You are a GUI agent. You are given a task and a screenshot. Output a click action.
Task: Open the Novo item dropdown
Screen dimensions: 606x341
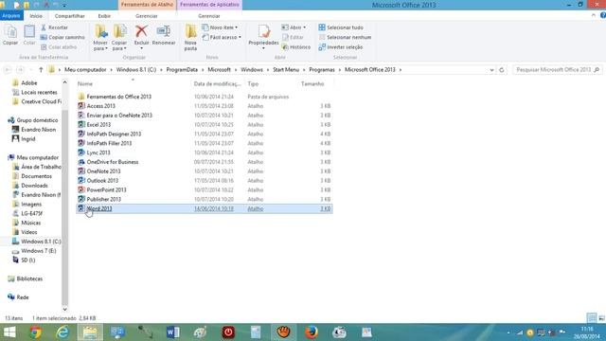[220, 27]
